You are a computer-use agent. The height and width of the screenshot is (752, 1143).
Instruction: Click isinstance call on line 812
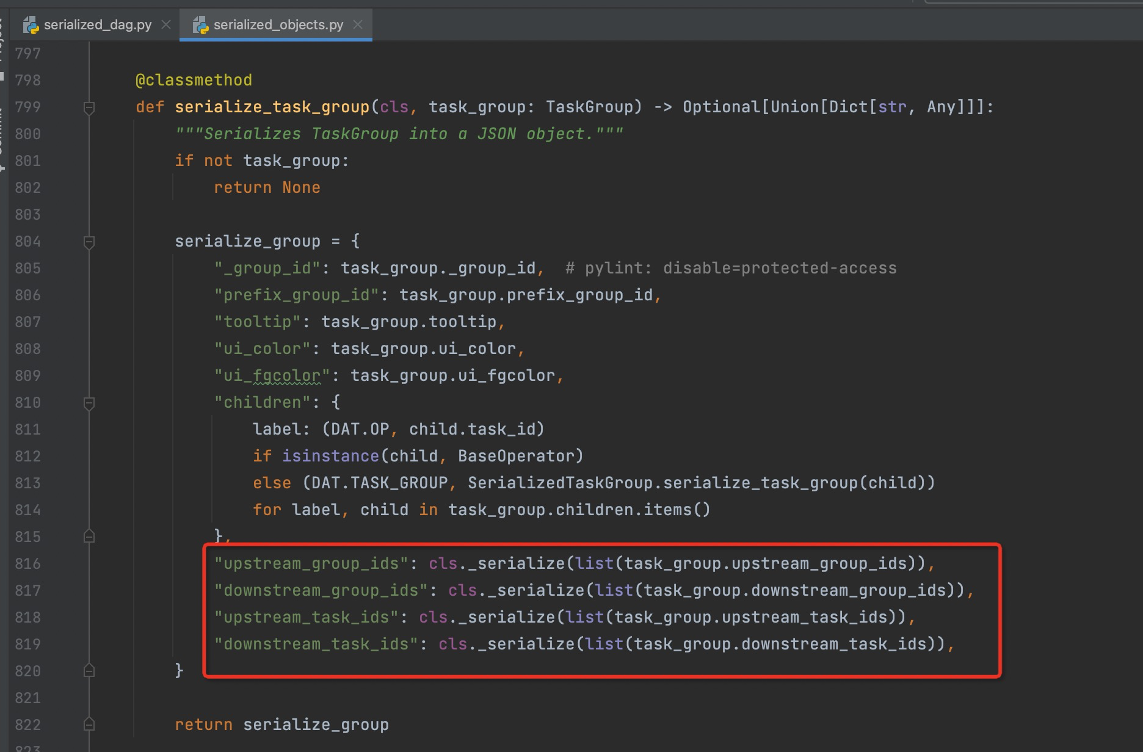pos(330,456)
